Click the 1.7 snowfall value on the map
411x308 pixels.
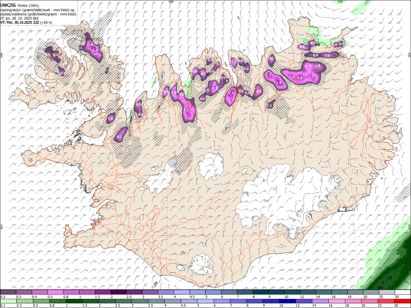coord(269,75)
